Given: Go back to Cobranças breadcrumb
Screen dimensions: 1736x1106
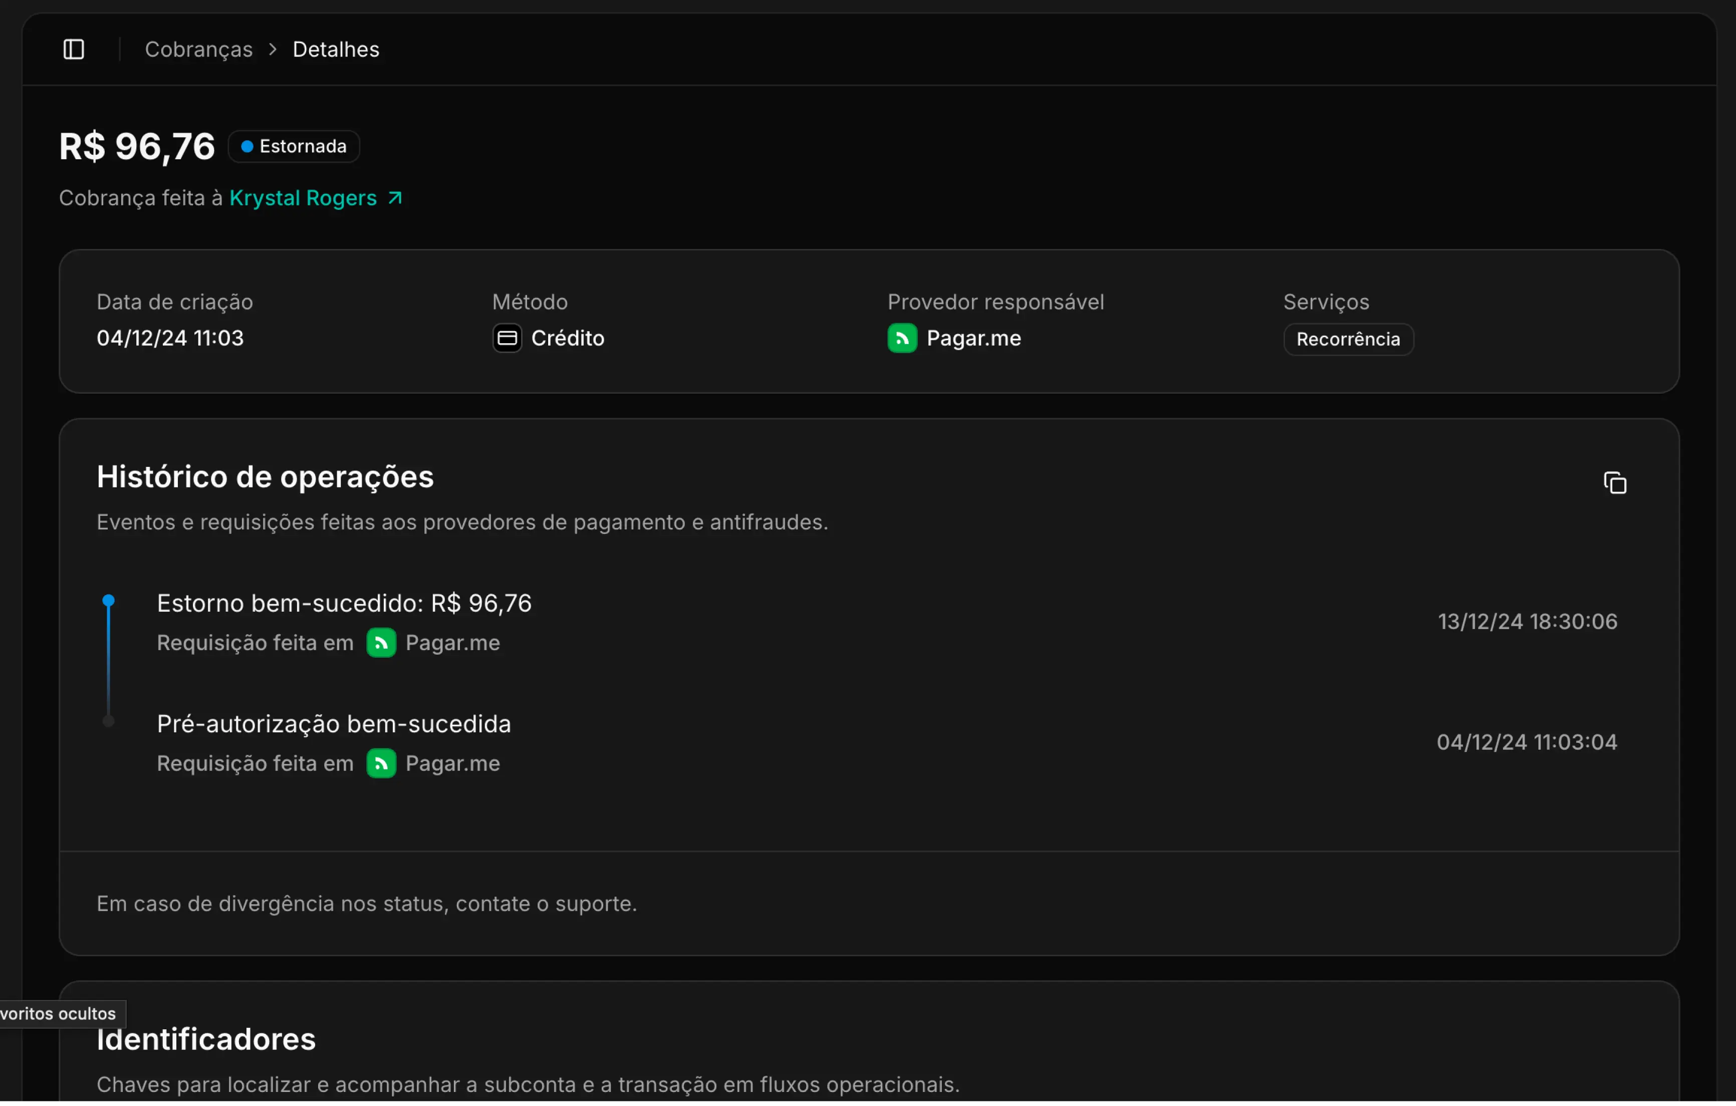Looking at the screenshot, I should pos(199,49).
